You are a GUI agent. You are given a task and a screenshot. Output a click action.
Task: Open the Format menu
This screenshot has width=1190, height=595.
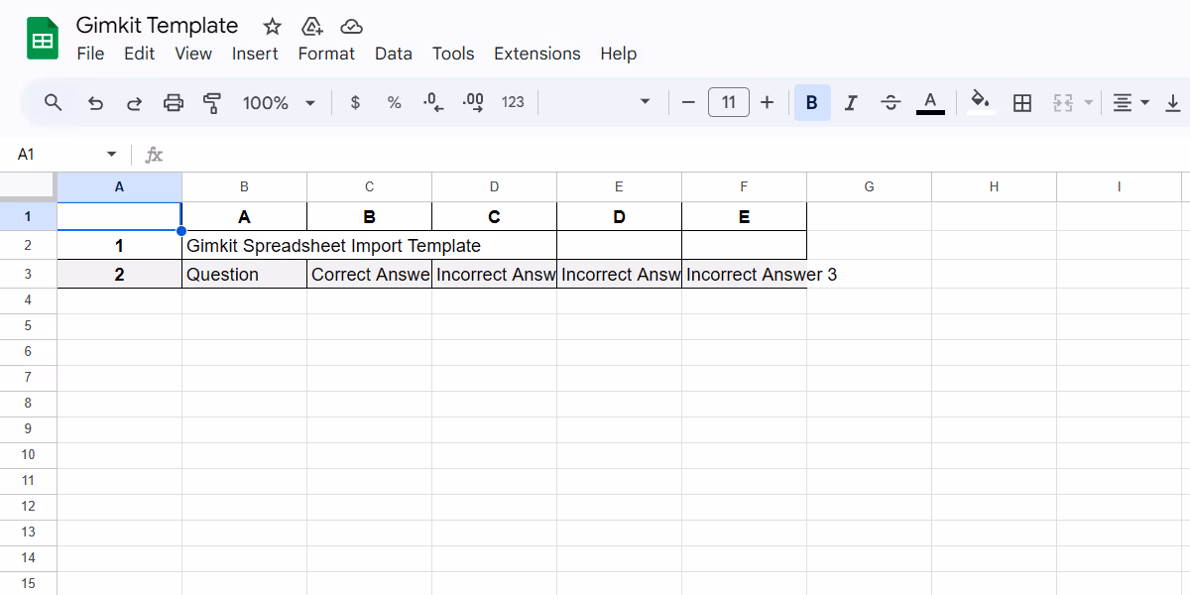[326, 54]
